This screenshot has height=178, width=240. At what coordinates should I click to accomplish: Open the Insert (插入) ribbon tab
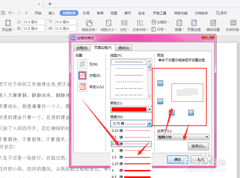[x=52, y=13]
